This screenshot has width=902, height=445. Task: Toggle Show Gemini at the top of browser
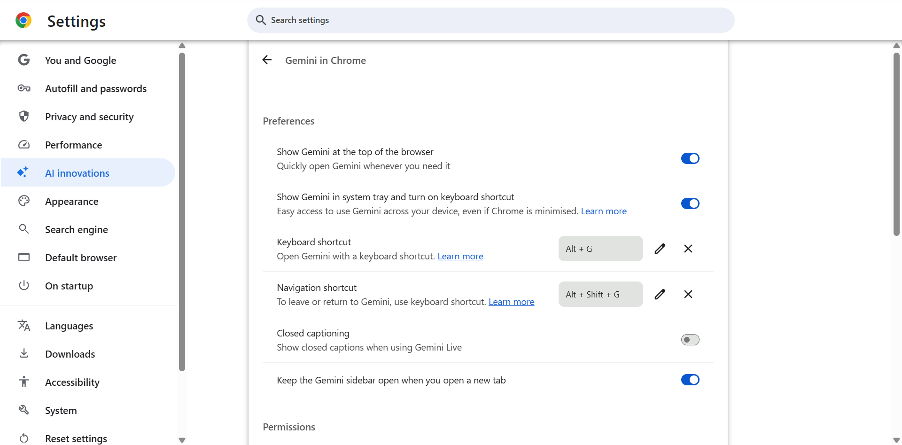click(690, 158)
